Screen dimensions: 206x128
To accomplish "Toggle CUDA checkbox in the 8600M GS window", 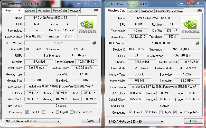I will [x=43, y=112].
